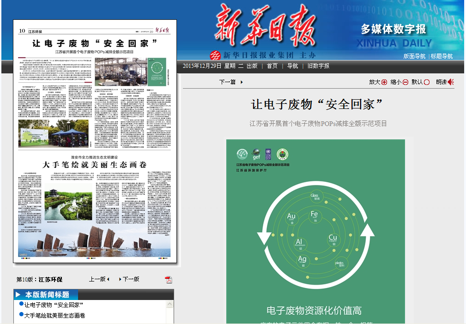Click the outdoor event tents photo on thumbnail
Screen dimensions: 466x324
[54, 133]
